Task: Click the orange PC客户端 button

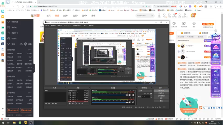Action: 208,24
